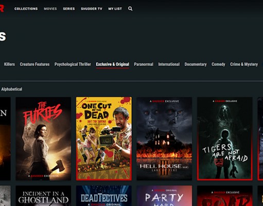Open the Documentary tab
Viewport: 263px width, 206px height.
(196, 64)
